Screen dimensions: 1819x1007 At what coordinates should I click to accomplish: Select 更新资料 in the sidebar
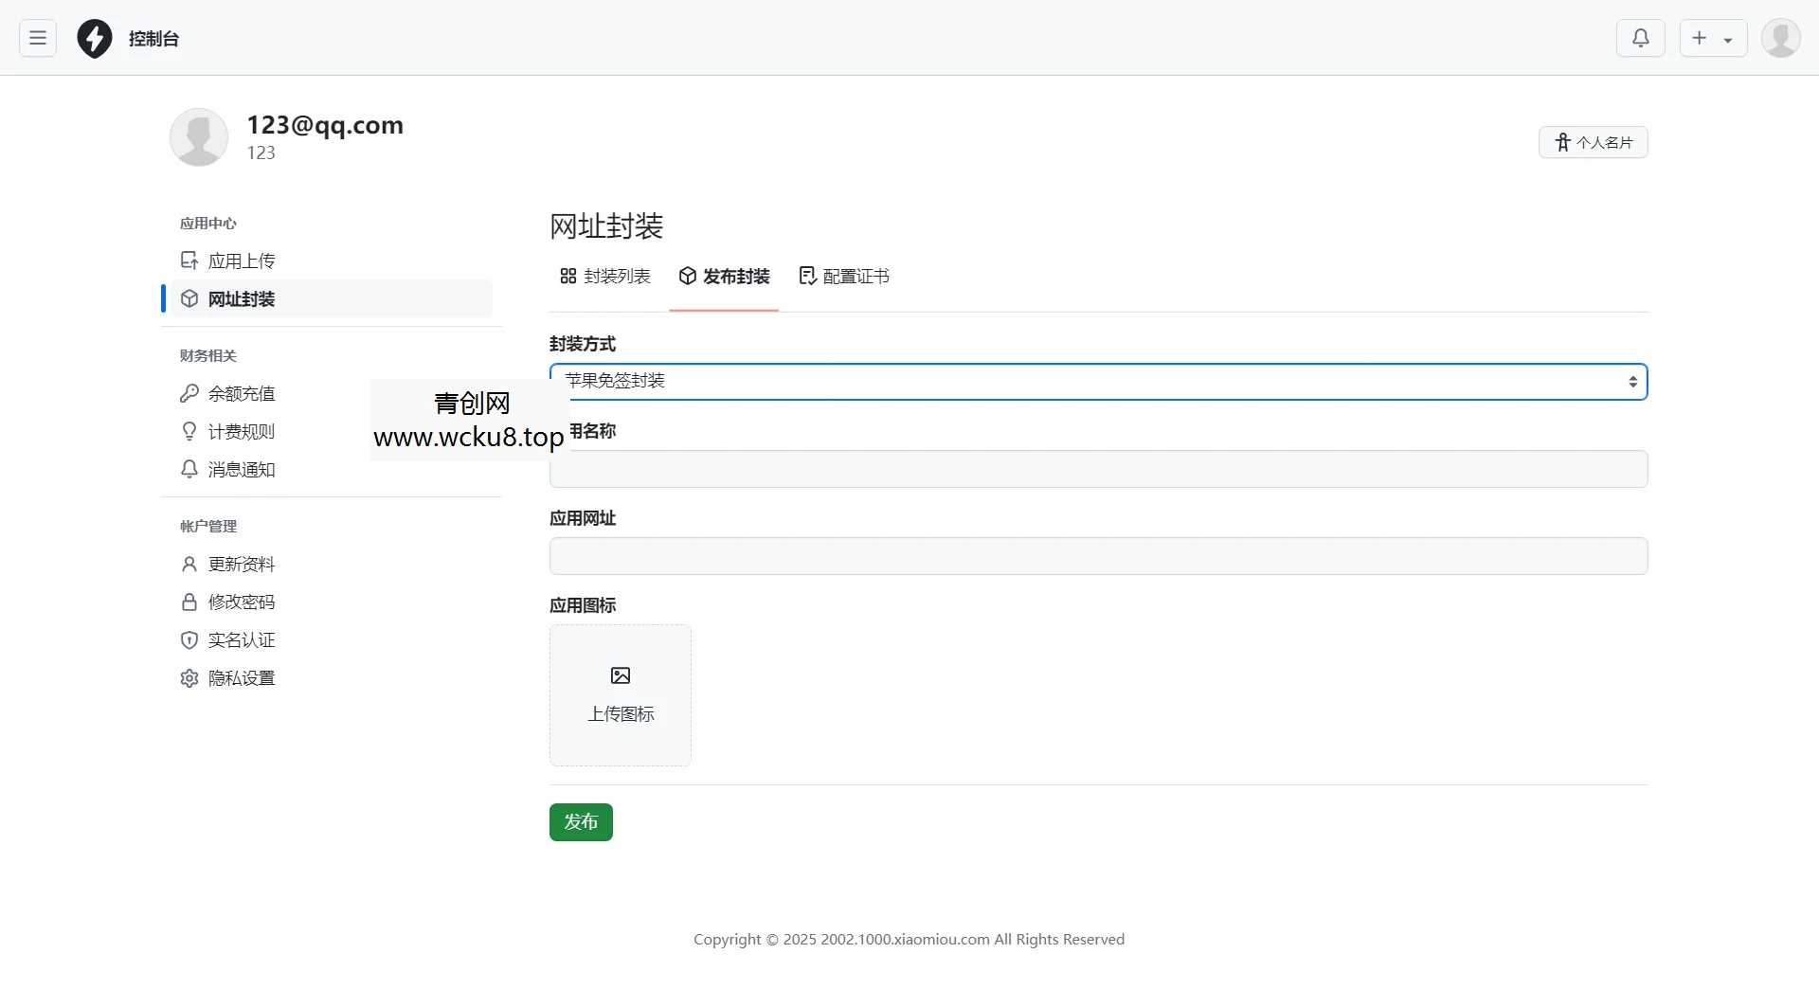pyautogui.click(x=242, y=564)
